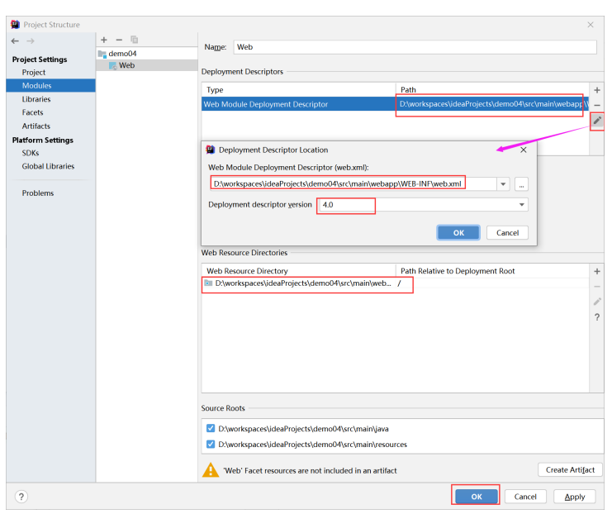Click descriptor path cell in table

(491, 104)
